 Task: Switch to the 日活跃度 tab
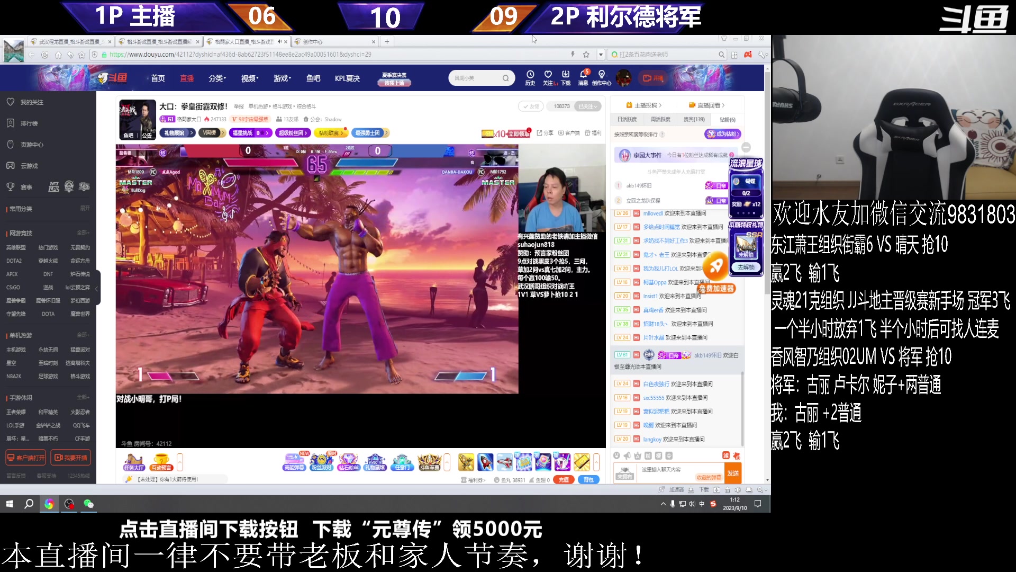[627, 119]
